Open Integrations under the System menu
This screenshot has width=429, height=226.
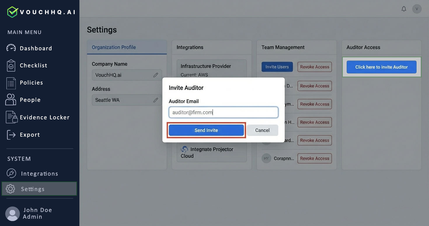[11, 173]
